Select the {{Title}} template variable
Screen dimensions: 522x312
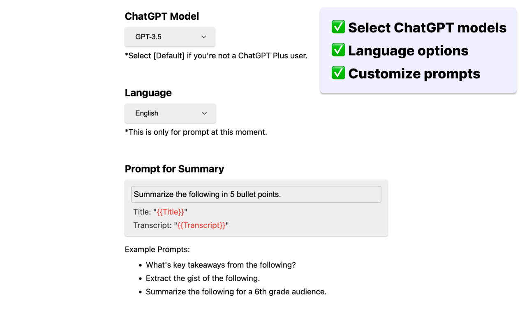pyautogui.click(x=171, y=212)
